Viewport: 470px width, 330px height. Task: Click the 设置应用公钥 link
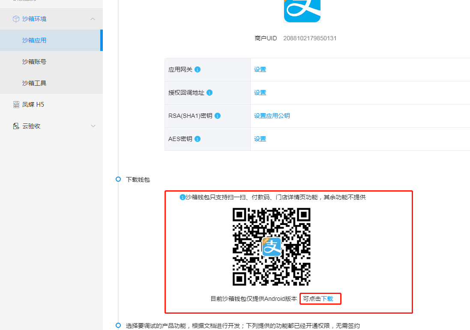pyautogui.click(x=272, y=116)
